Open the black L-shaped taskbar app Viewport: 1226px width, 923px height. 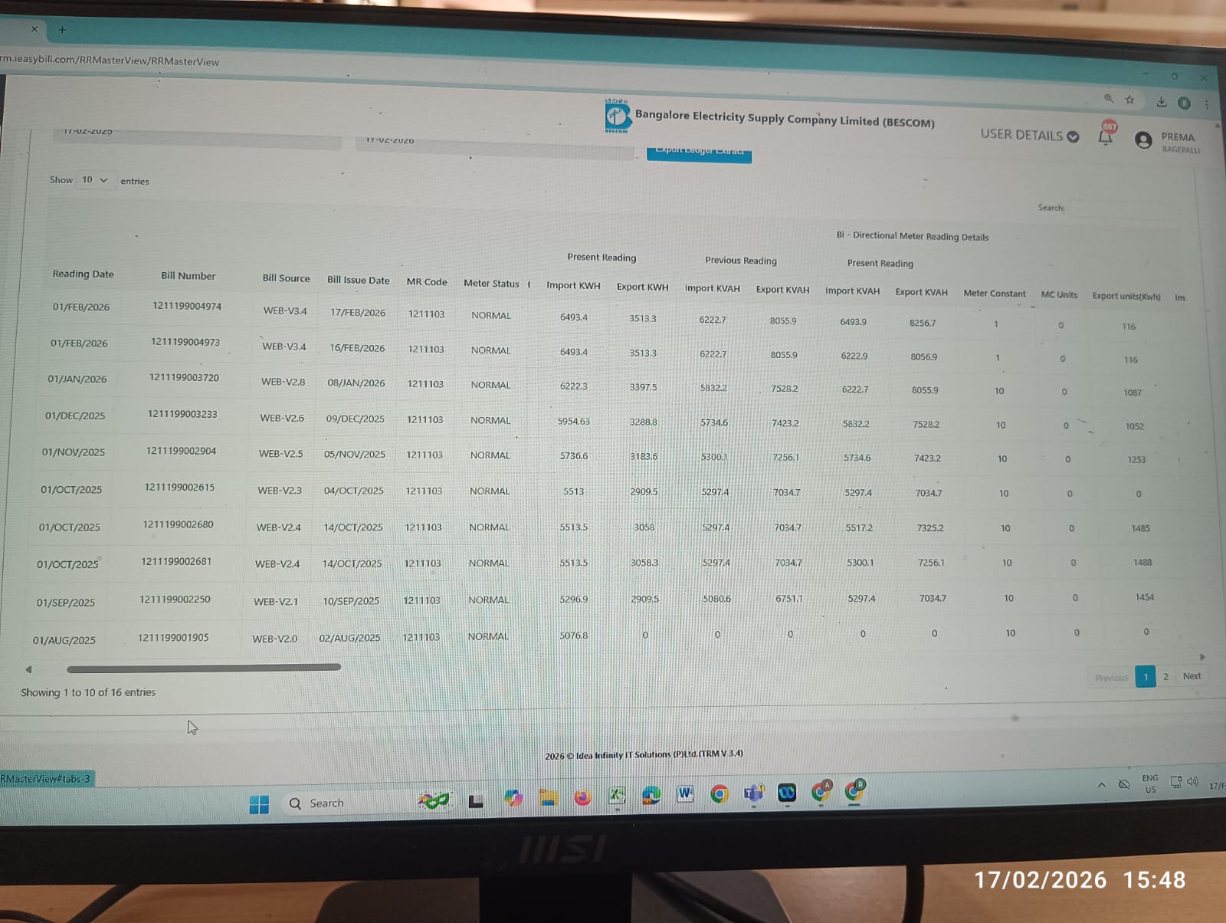point(476,801)
